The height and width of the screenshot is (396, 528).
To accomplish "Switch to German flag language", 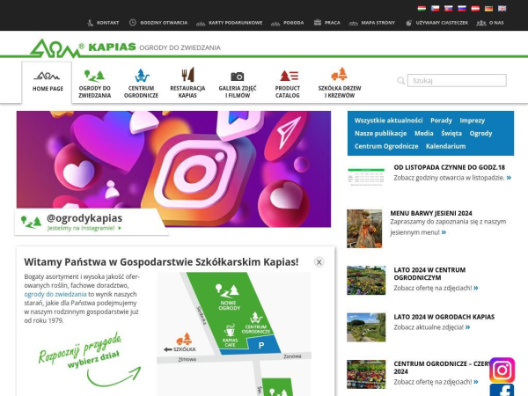I will pyautogui.click(x=488, y=9).
